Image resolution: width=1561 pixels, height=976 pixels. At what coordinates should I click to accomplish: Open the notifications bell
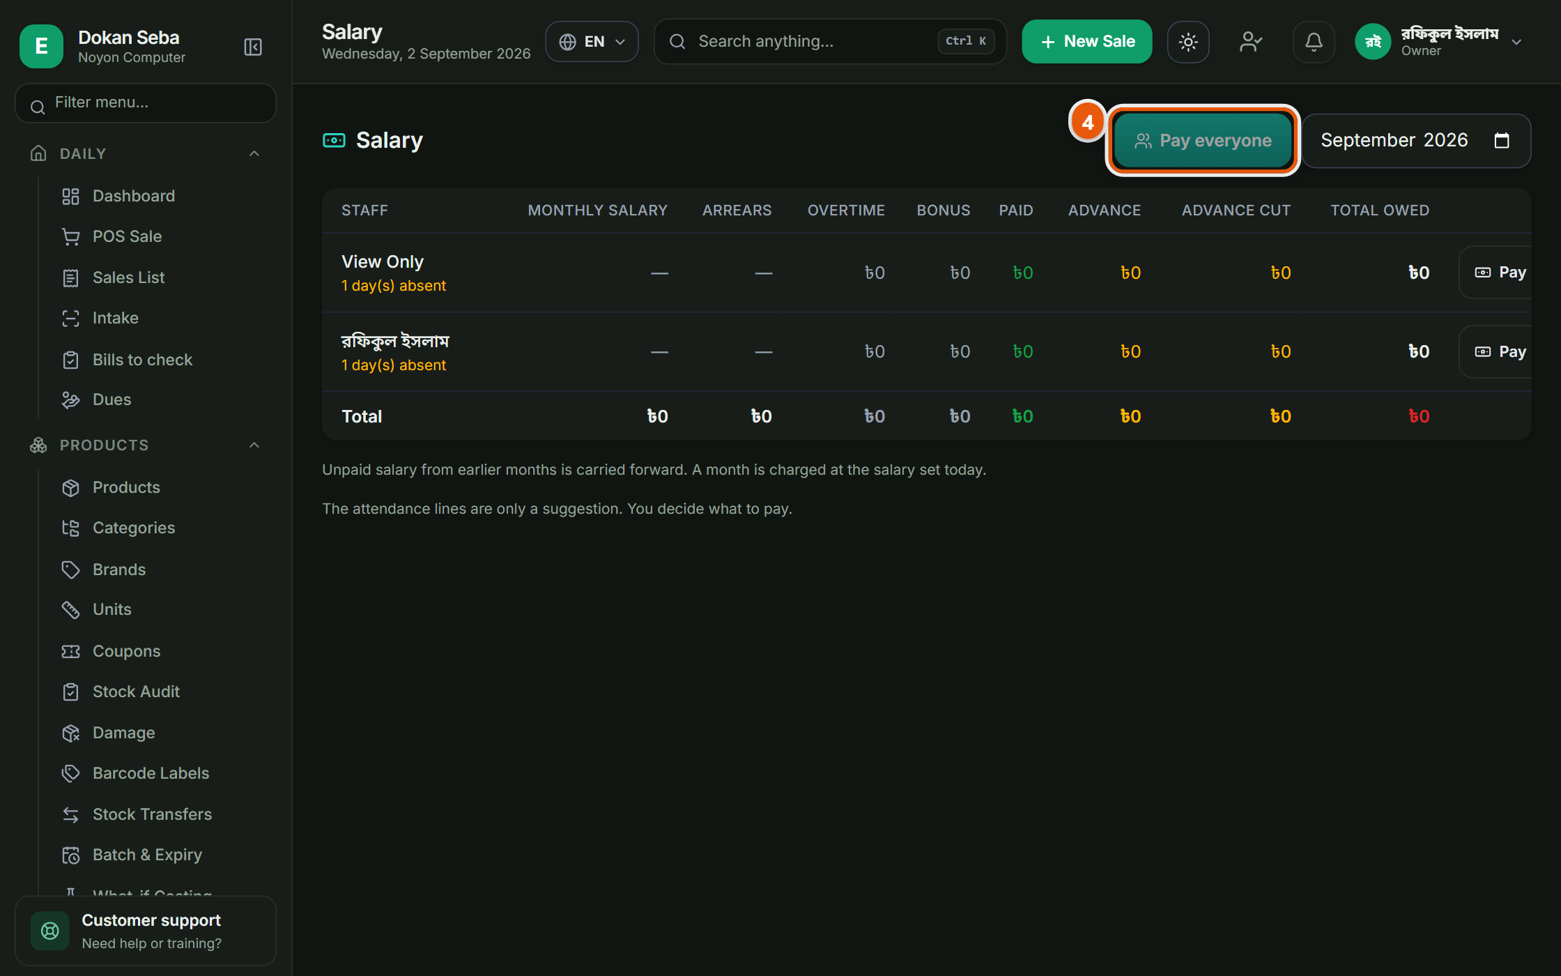(1314, 42)
